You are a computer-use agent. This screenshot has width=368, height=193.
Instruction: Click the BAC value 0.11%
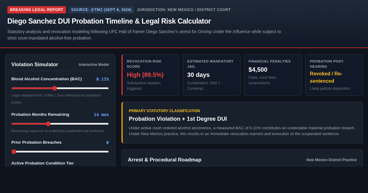pos(102,79)
